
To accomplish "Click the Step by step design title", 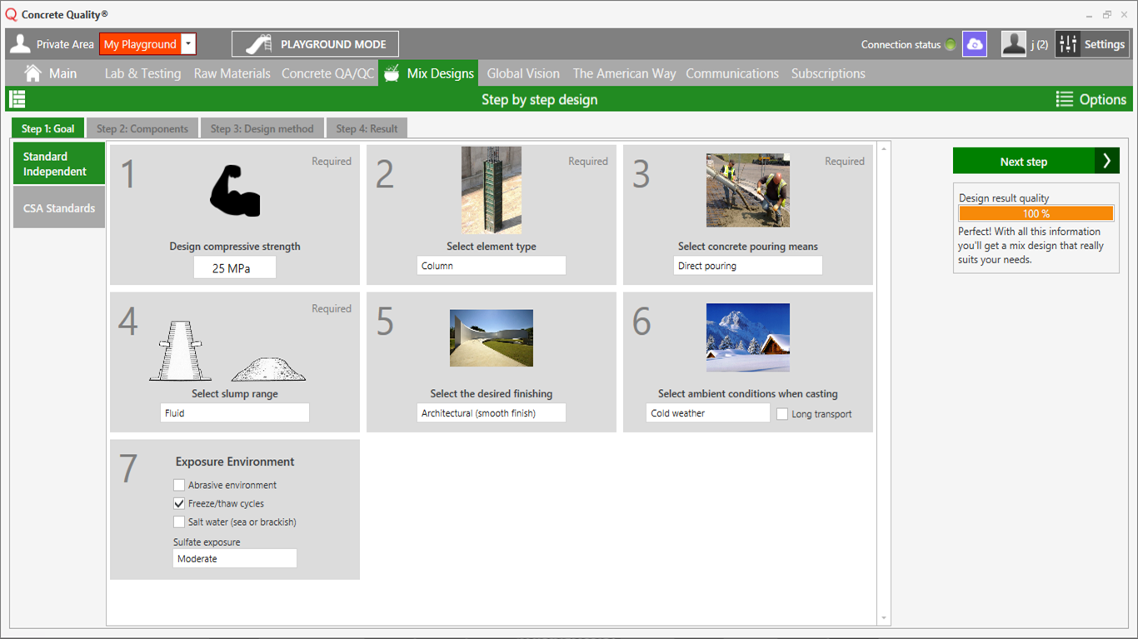I will coord(540,99).
